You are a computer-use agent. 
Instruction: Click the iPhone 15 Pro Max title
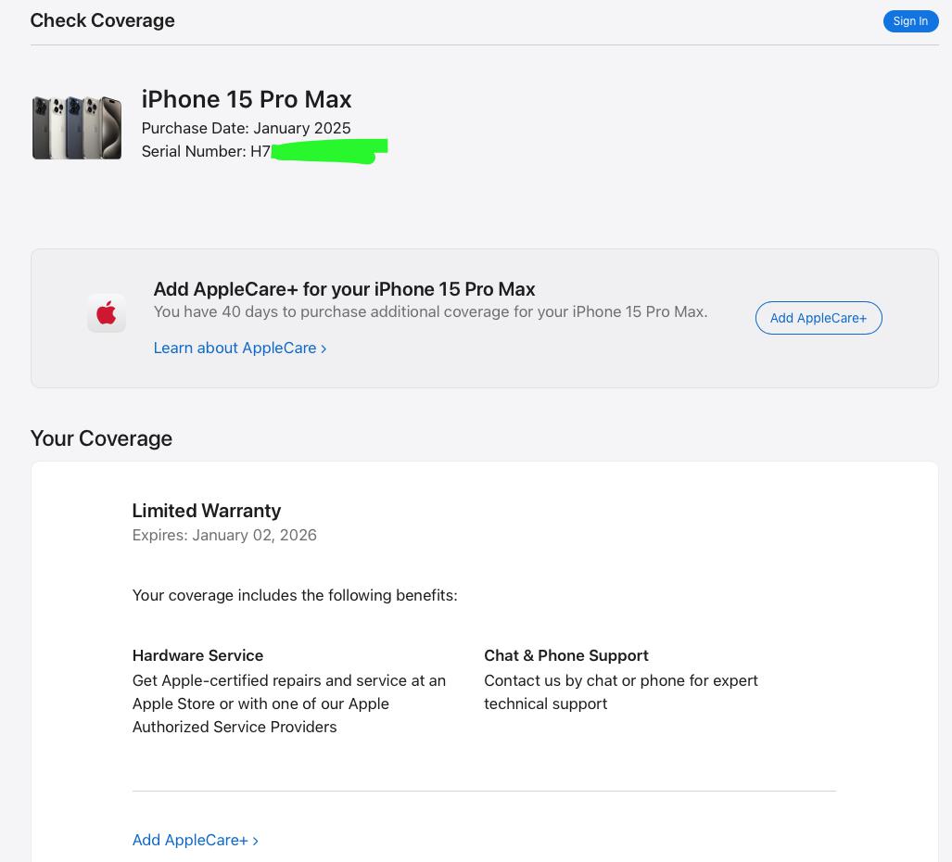247,99
